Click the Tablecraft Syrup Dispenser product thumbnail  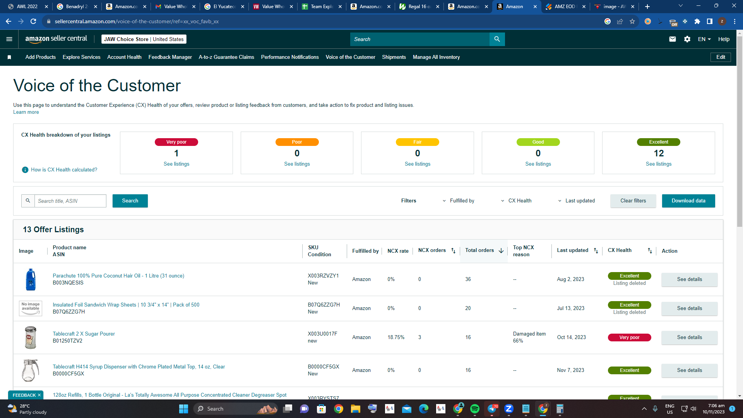31,370
